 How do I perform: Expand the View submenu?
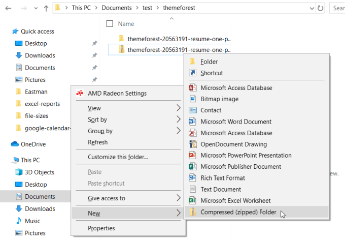(128, 108)
